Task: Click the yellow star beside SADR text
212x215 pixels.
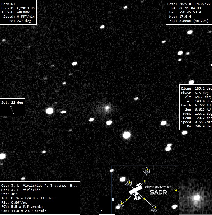Action: click(176, 190)
